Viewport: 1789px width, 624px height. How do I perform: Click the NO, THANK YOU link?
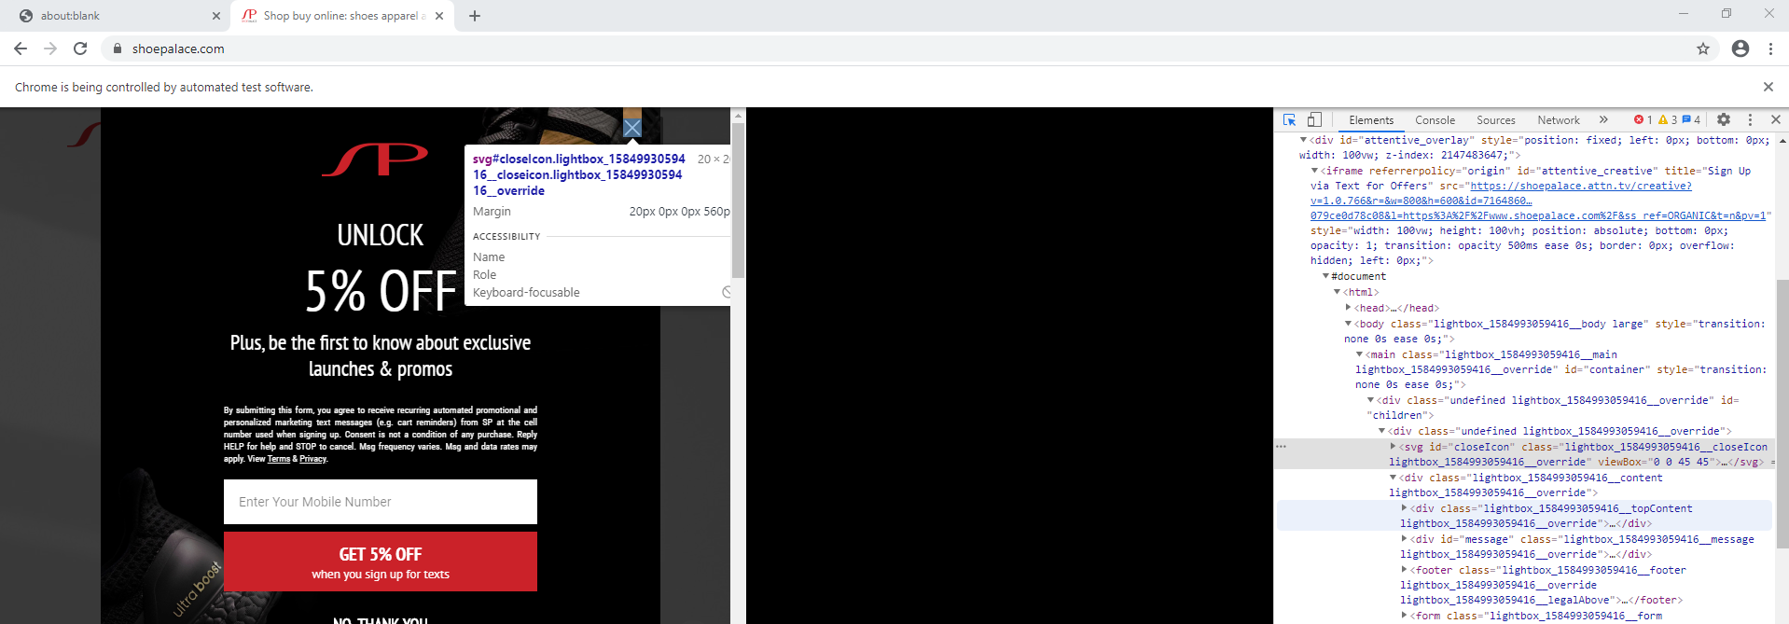click(381, 619)
